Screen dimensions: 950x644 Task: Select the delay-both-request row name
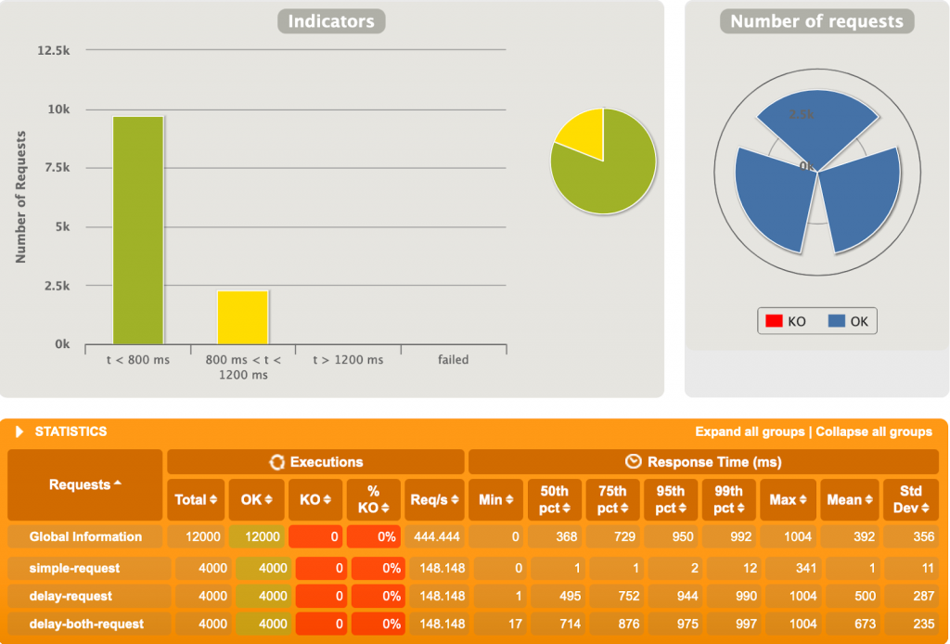[x=86, y=624]
